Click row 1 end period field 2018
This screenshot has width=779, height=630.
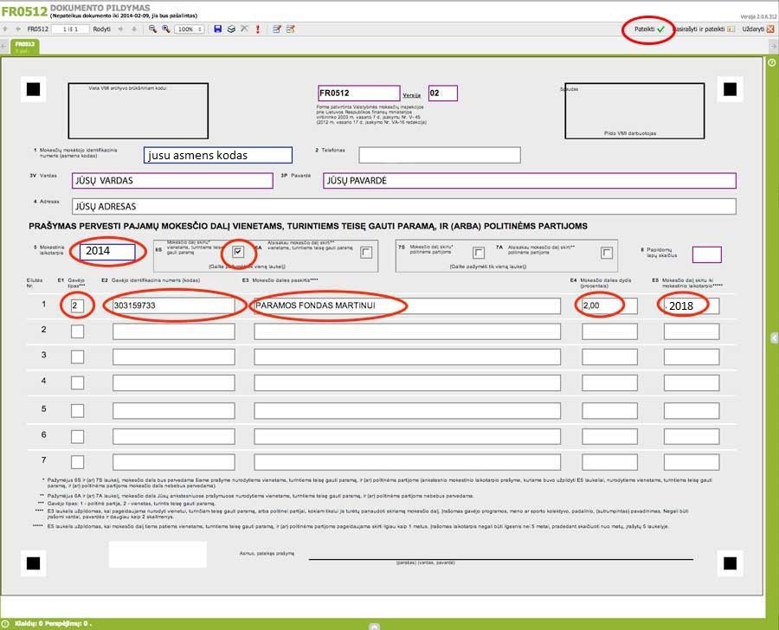click(692, 305)
